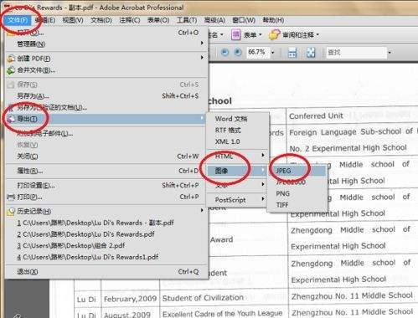
Task: Click the zoom in plus button
Action: [238, 52]
